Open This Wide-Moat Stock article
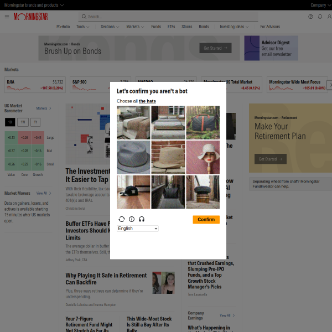Image resolution: width=332 pixels, height=332 pixels. 149,325
